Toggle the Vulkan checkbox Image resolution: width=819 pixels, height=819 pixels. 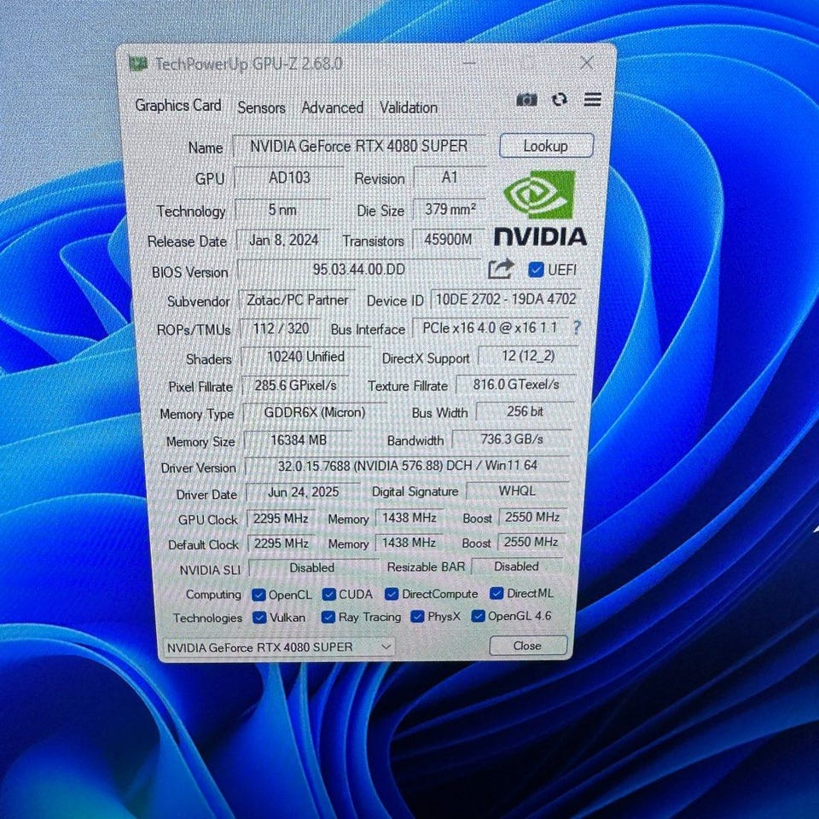259,618
